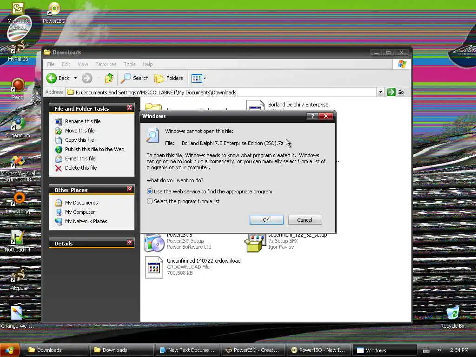476x357 pixels.
Task: Open the File menu
Action: (x=51, y=64)
